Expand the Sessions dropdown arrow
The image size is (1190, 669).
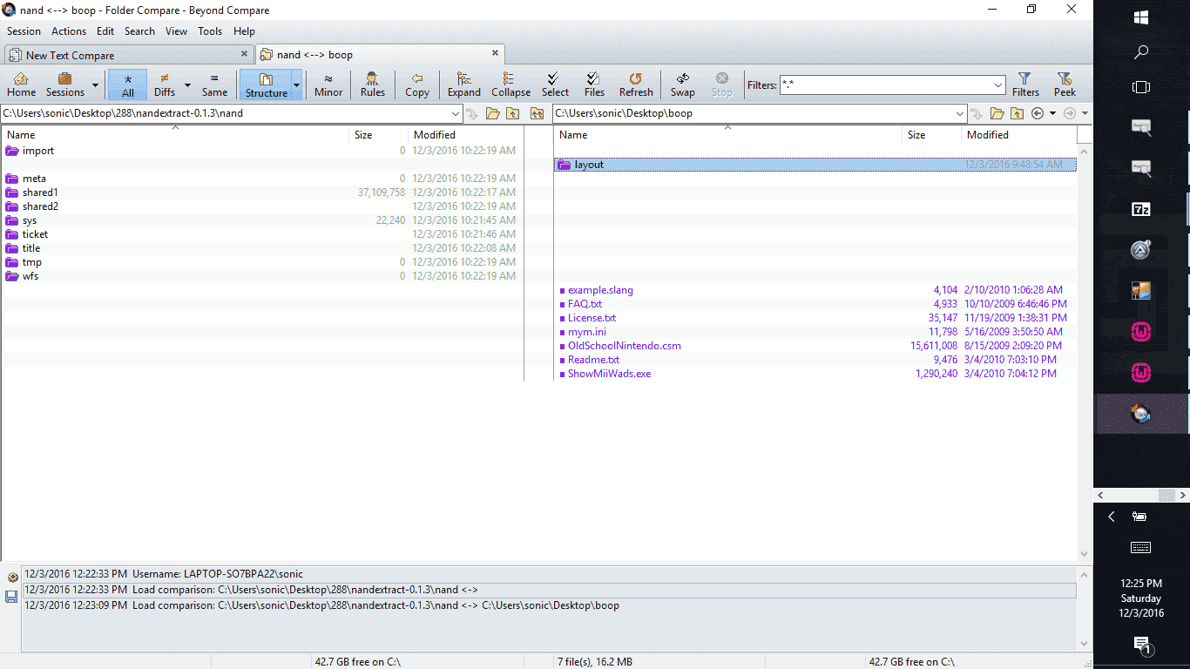point(95,85)
